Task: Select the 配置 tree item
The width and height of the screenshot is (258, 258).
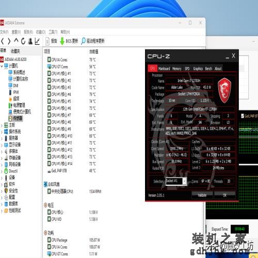Action: click(x=10, y=197)
